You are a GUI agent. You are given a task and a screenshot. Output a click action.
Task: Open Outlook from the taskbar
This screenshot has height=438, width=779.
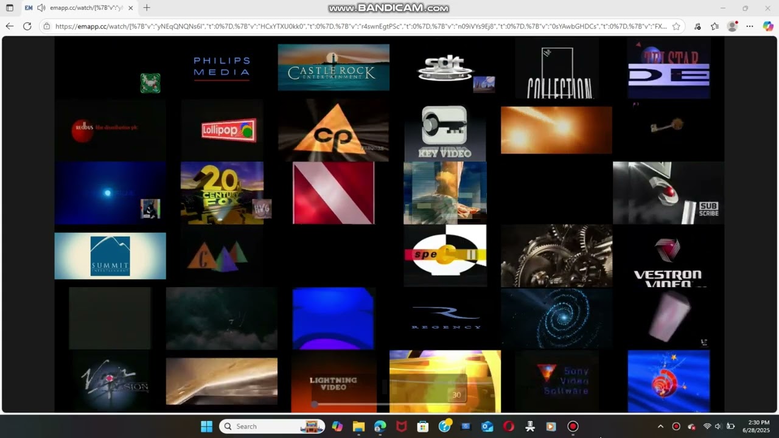[487, 426]
